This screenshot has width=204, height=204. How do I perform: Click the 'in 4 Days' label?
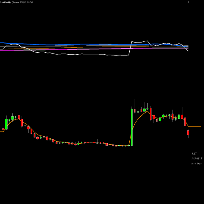pos(196,164)
